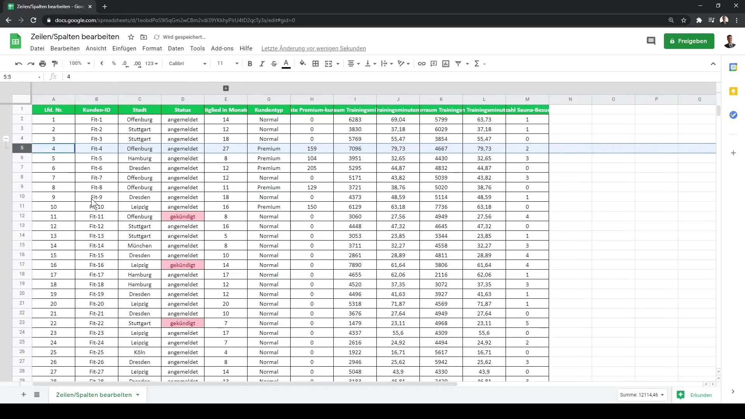Open Google Tasks in the side panel
Image resolution: width=745 pixels, height=419 pixels.
[x=733, y=115]
